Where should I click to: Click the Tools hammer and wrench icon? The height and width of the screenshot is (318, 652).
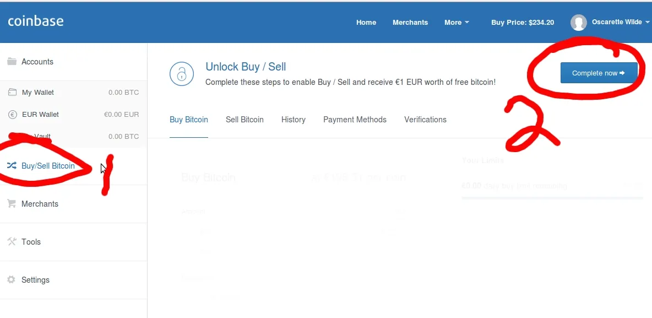[x=12, y=241]
